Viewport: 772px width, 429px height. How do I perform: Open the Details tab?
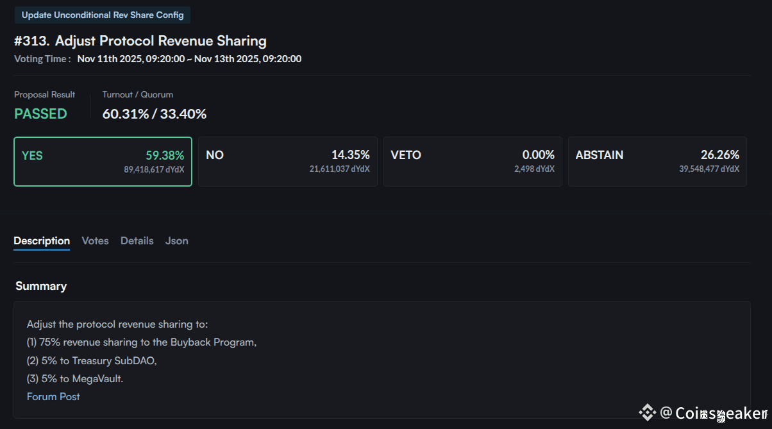click(137, 241)
